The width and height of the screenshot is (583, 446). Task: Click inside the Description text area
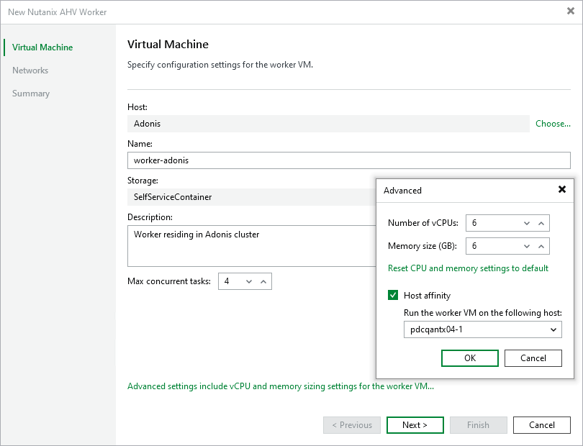point(251,246)
